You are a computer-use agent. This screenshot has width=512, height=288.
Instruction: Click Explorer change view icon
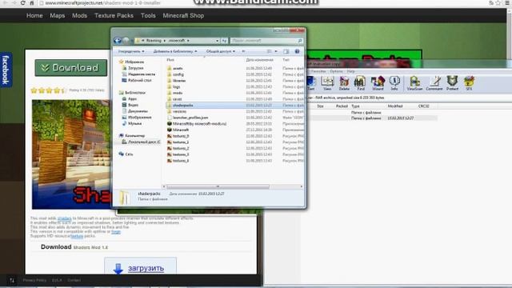[x=269, y=51]
